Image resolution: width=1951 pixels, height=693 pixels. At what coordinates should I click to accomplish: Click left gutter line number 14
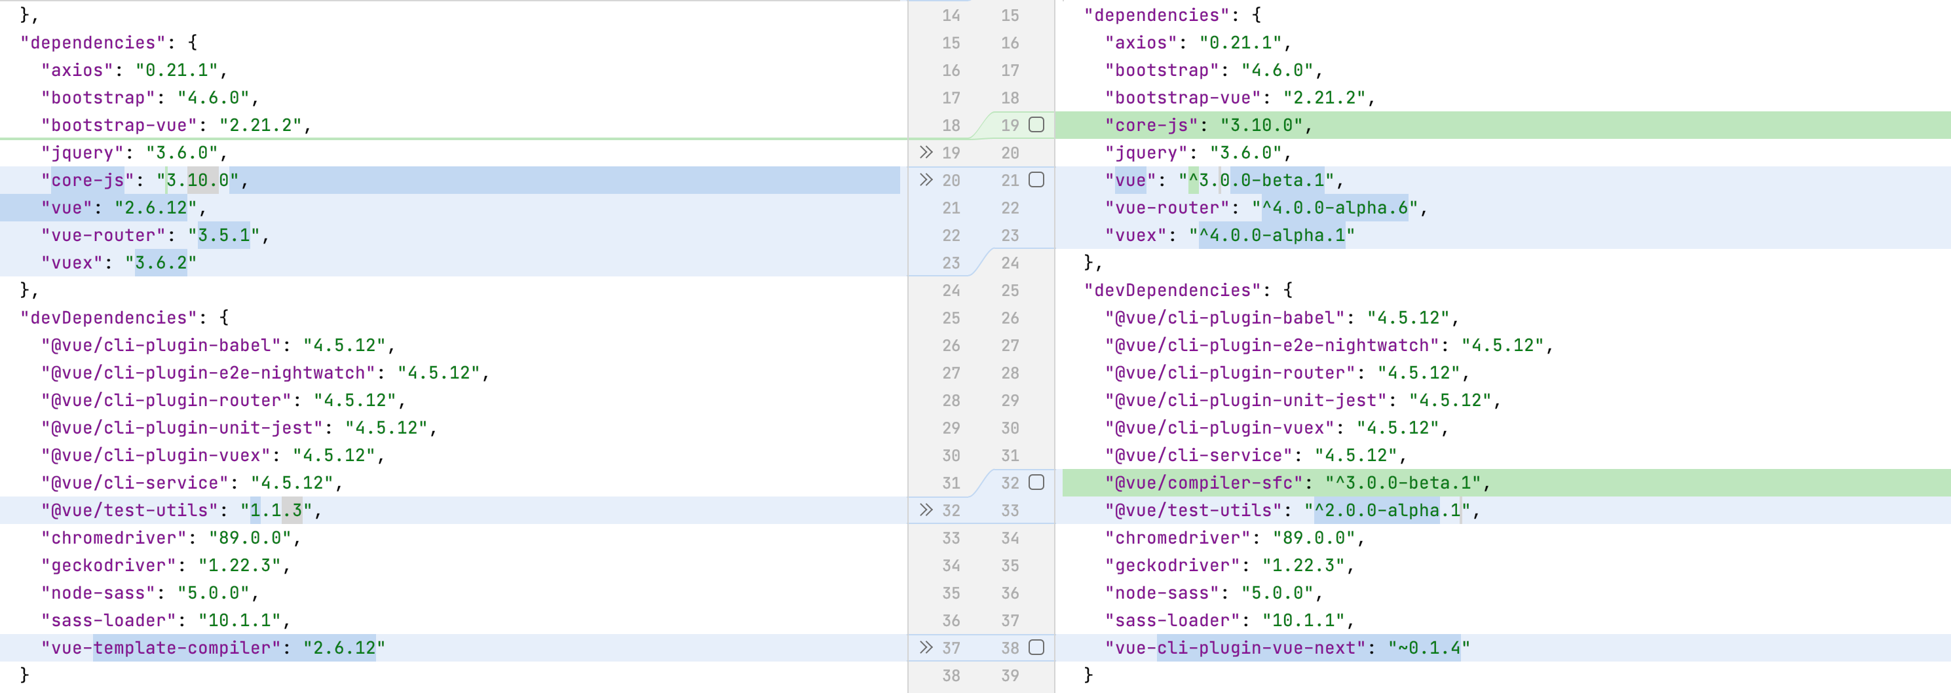click(951, 15)
